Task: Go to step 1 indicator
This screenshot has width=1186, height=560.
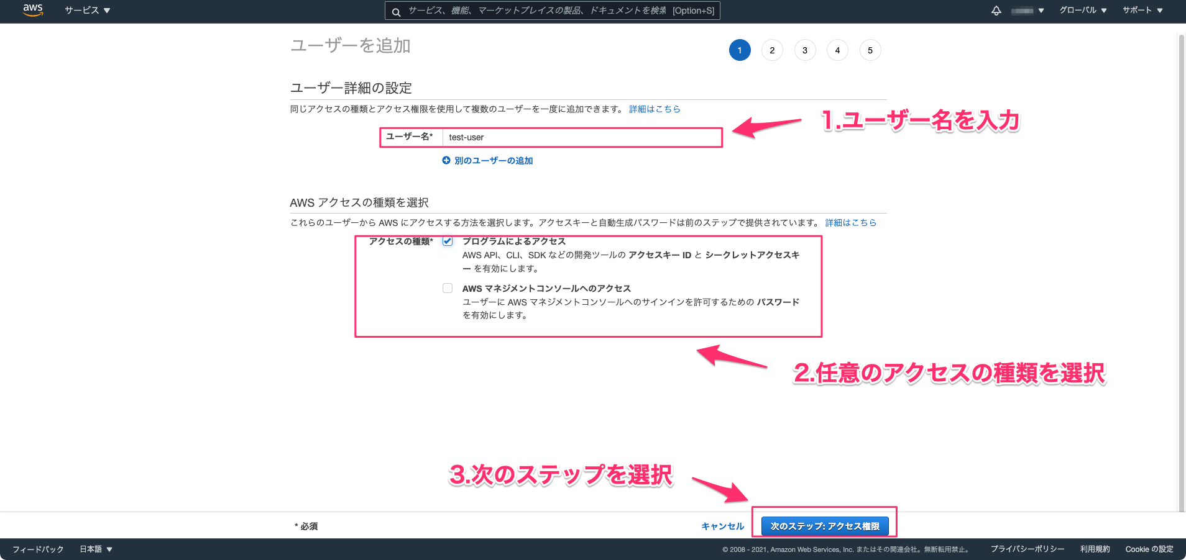Action: click(x=740, y=50)
